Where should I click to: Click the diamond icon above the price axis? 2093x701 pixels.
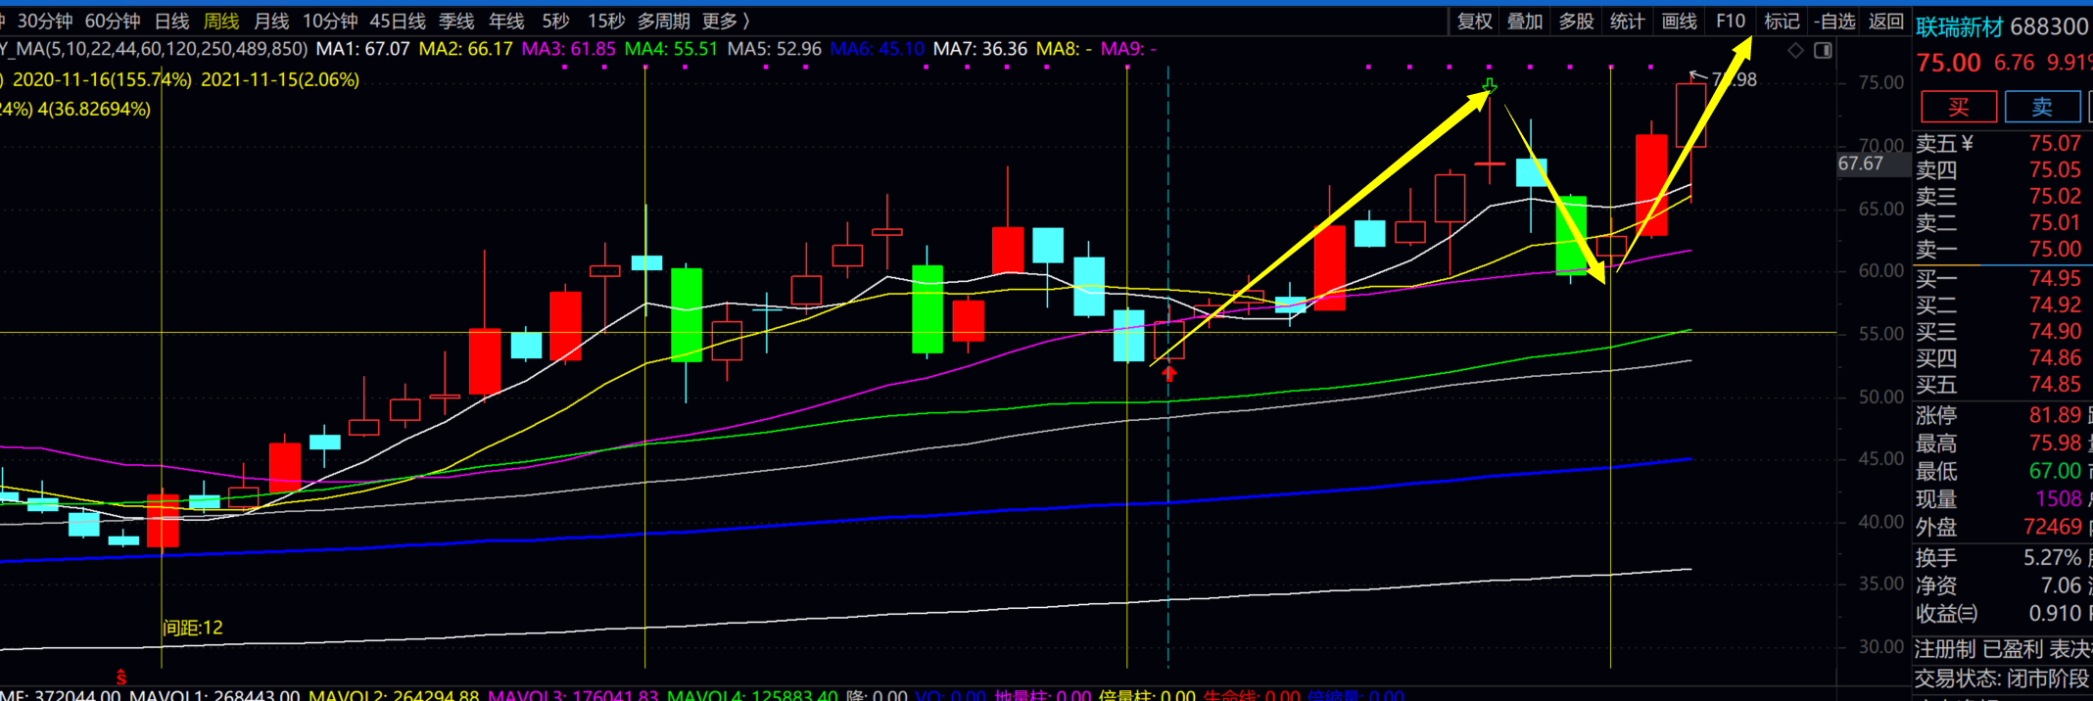[1795, 51]
